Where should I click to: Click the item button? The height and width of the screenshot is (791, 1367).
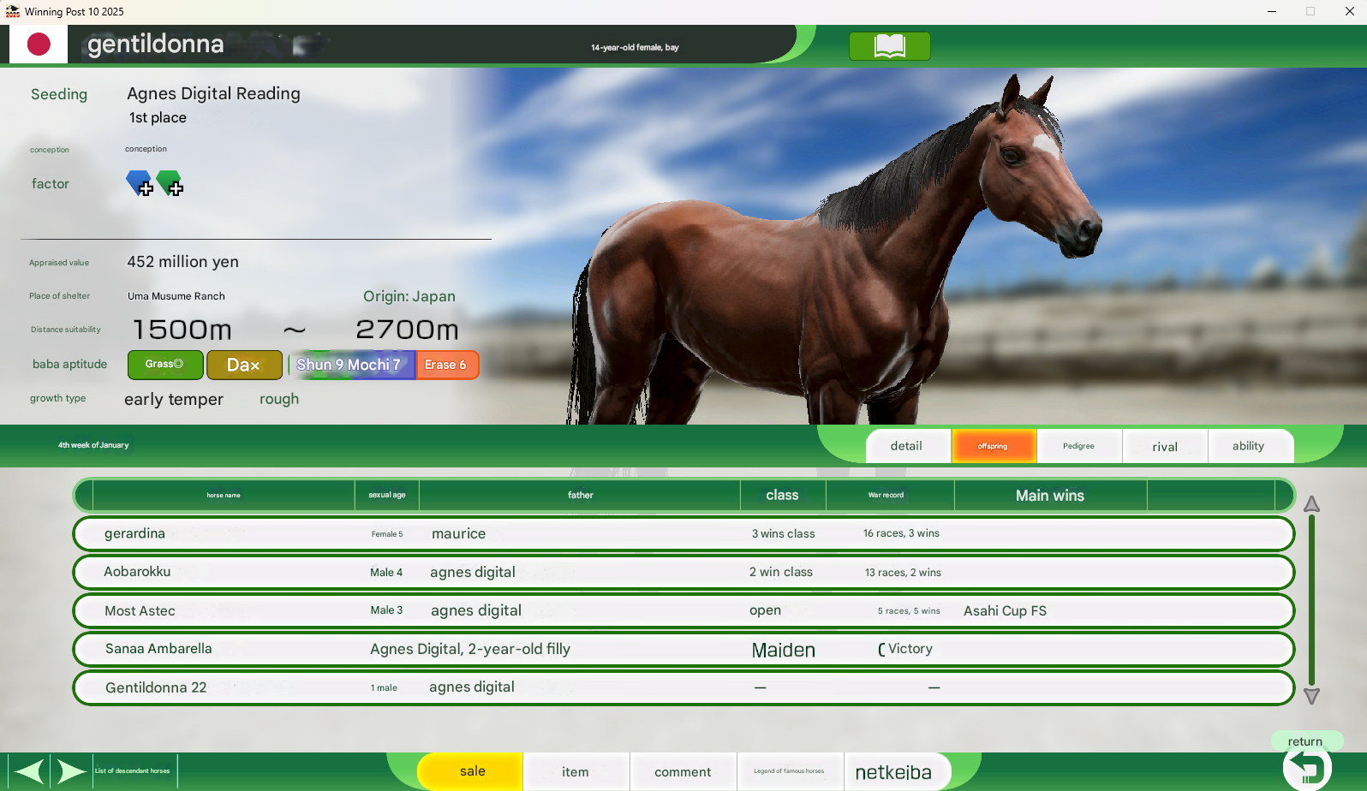tap(576, 771)
